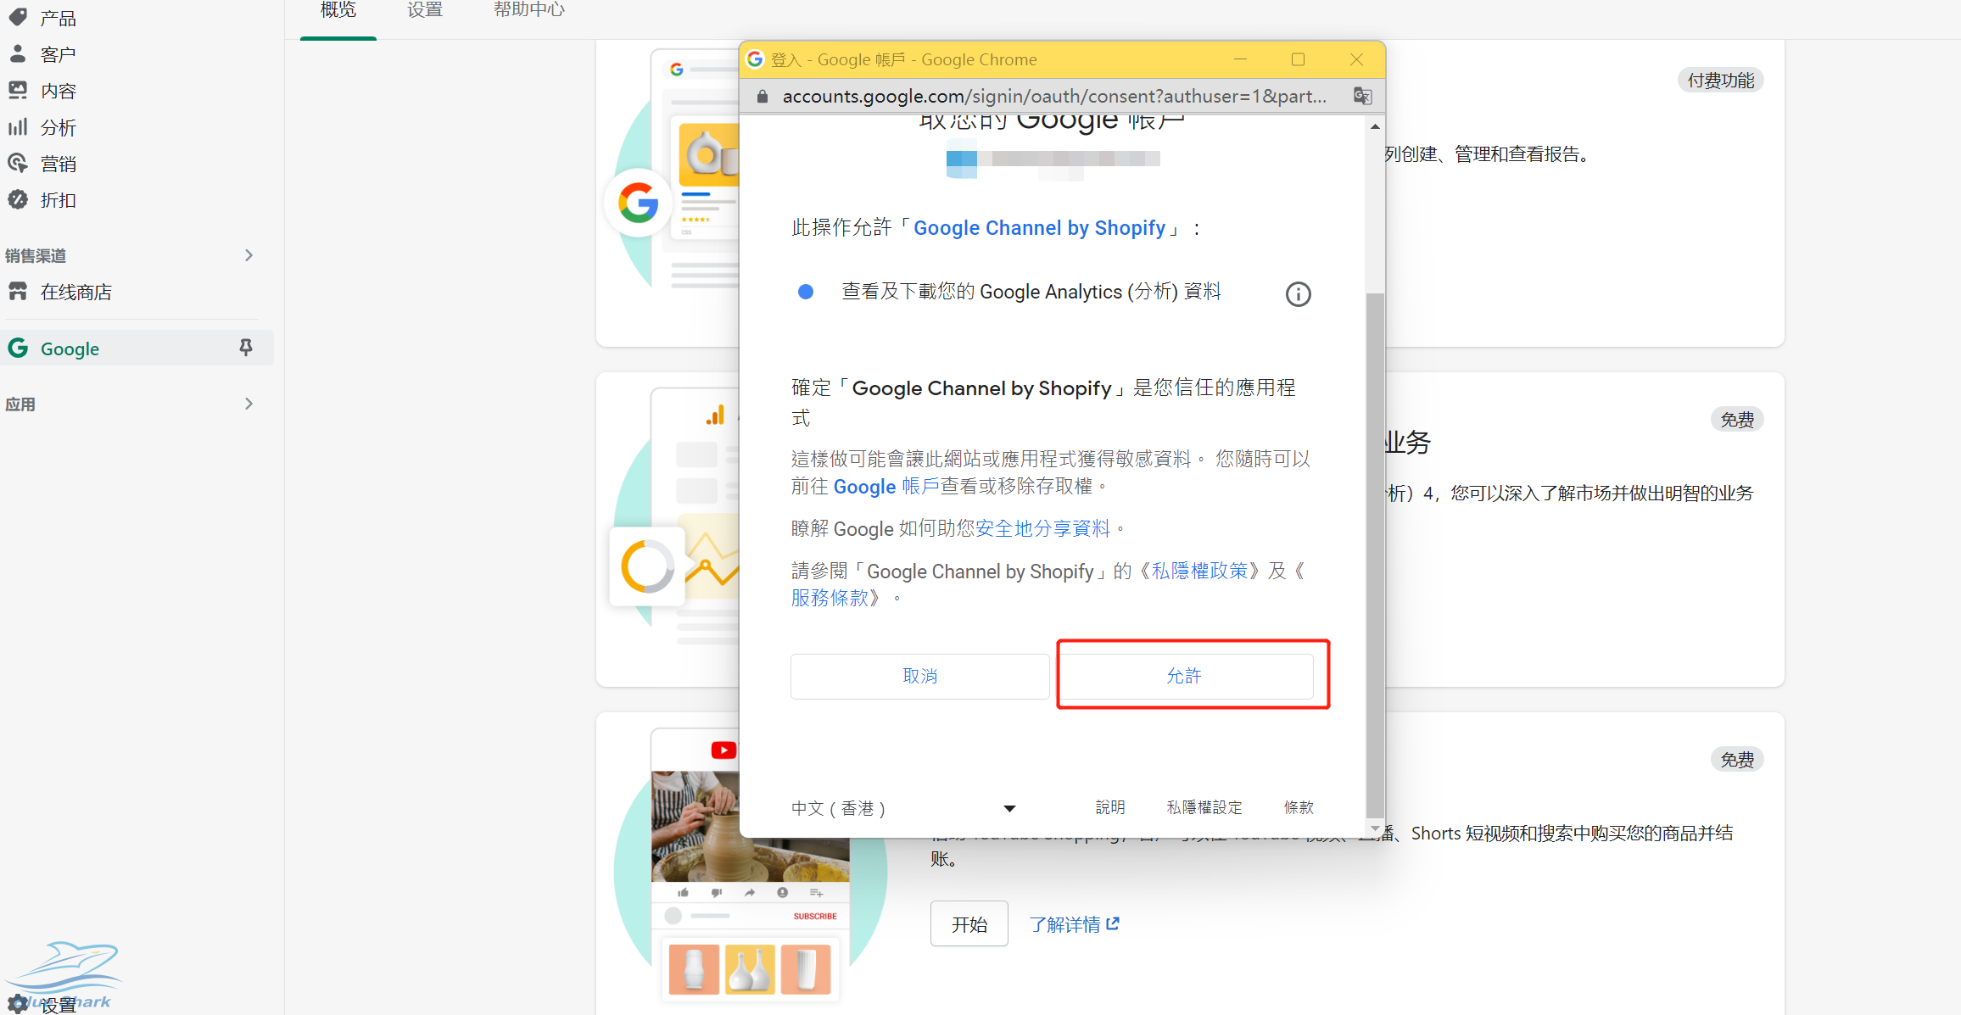Click the 免费 badge on the YouTube card
This screenshot has width=1961, height=1015.
pos(1736,759)
